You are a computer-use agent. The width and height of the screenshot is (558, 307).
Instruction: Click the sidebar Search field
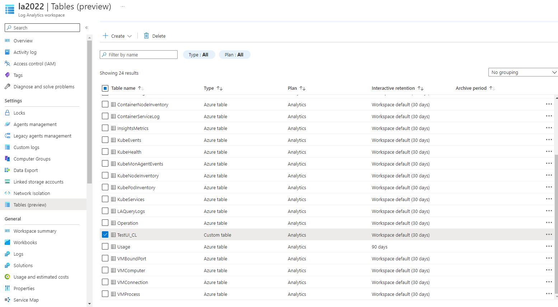(x=42, y=28)
